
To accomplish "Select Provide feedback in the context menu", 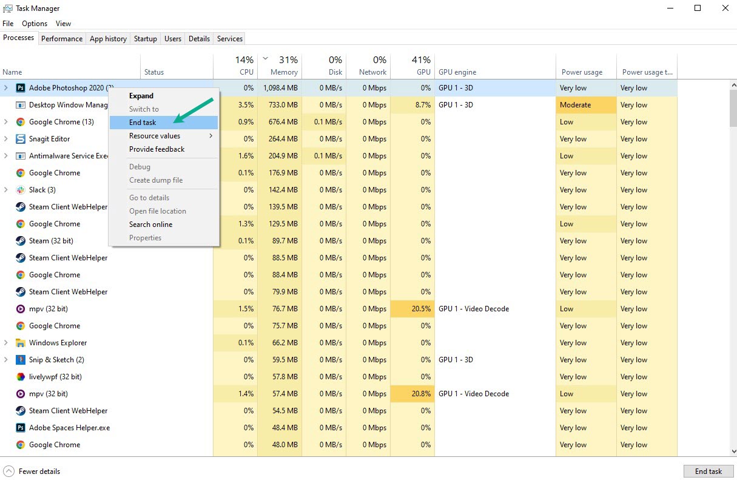I will pos(164,149).
